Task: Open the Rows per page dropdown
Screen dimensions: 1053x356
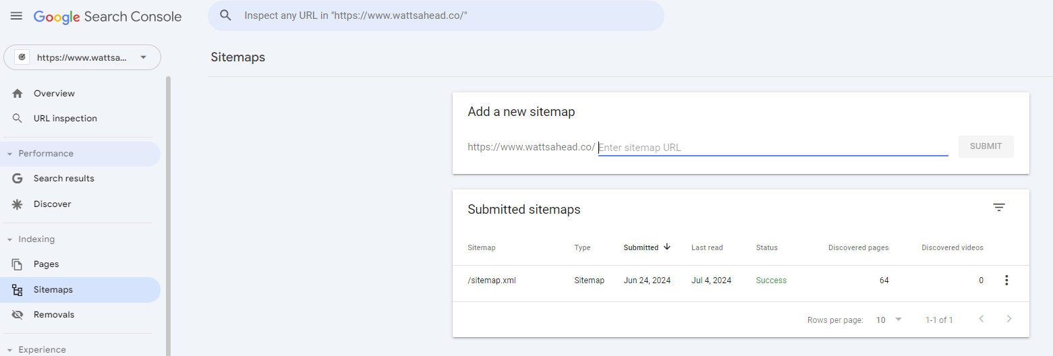Action: coord(888,320)
